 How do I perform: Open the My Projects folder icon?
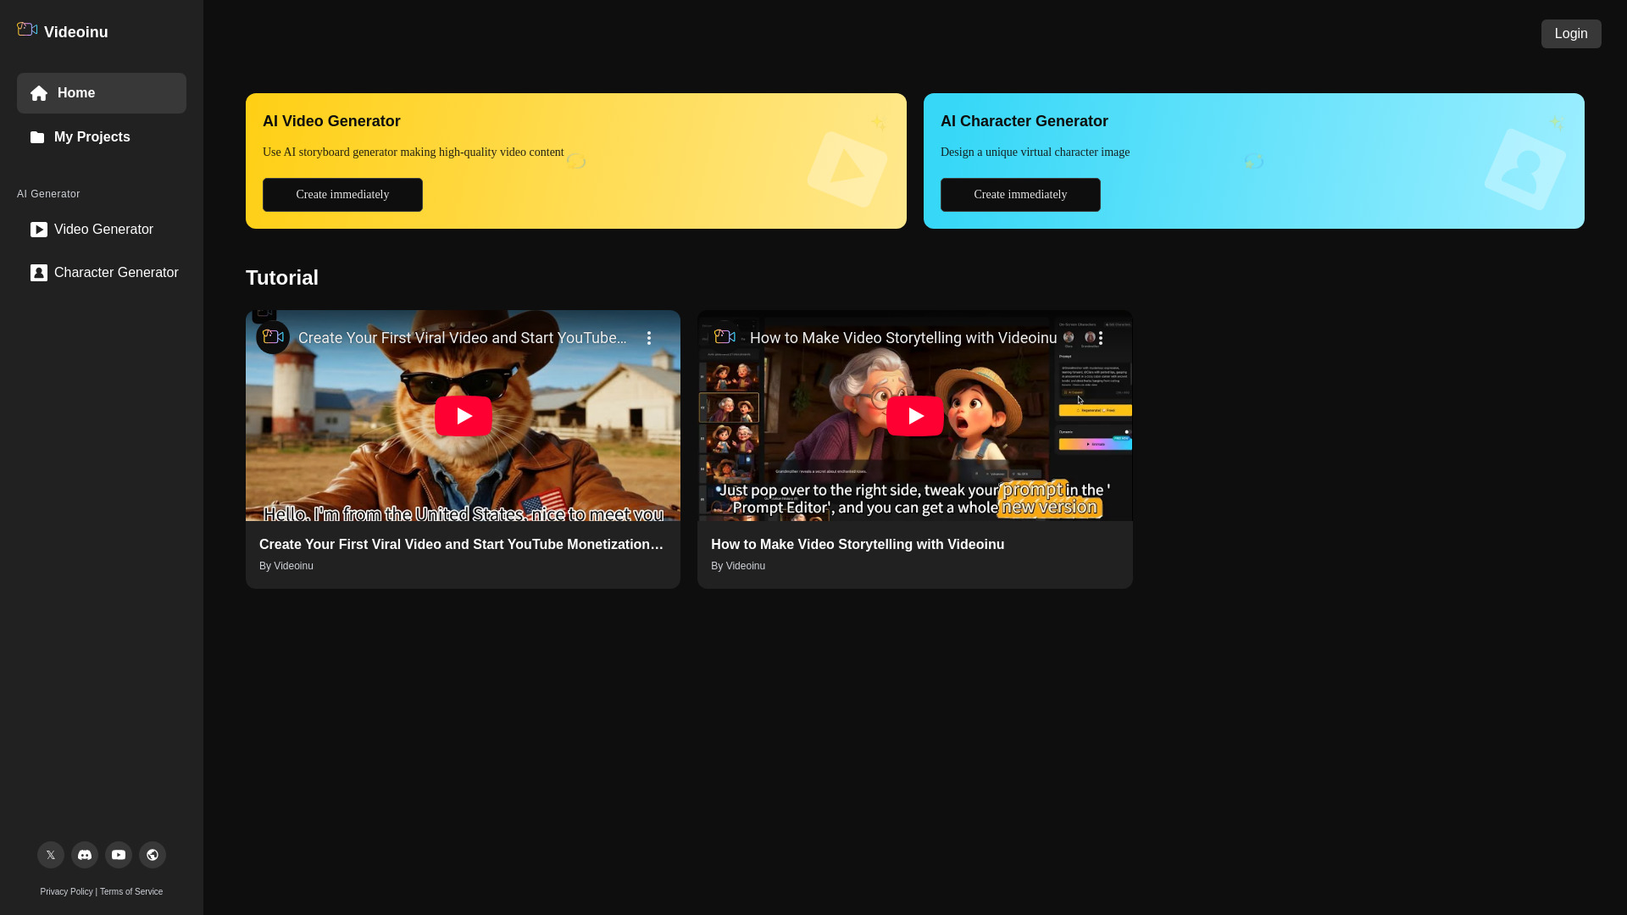[x=37, y=137]
